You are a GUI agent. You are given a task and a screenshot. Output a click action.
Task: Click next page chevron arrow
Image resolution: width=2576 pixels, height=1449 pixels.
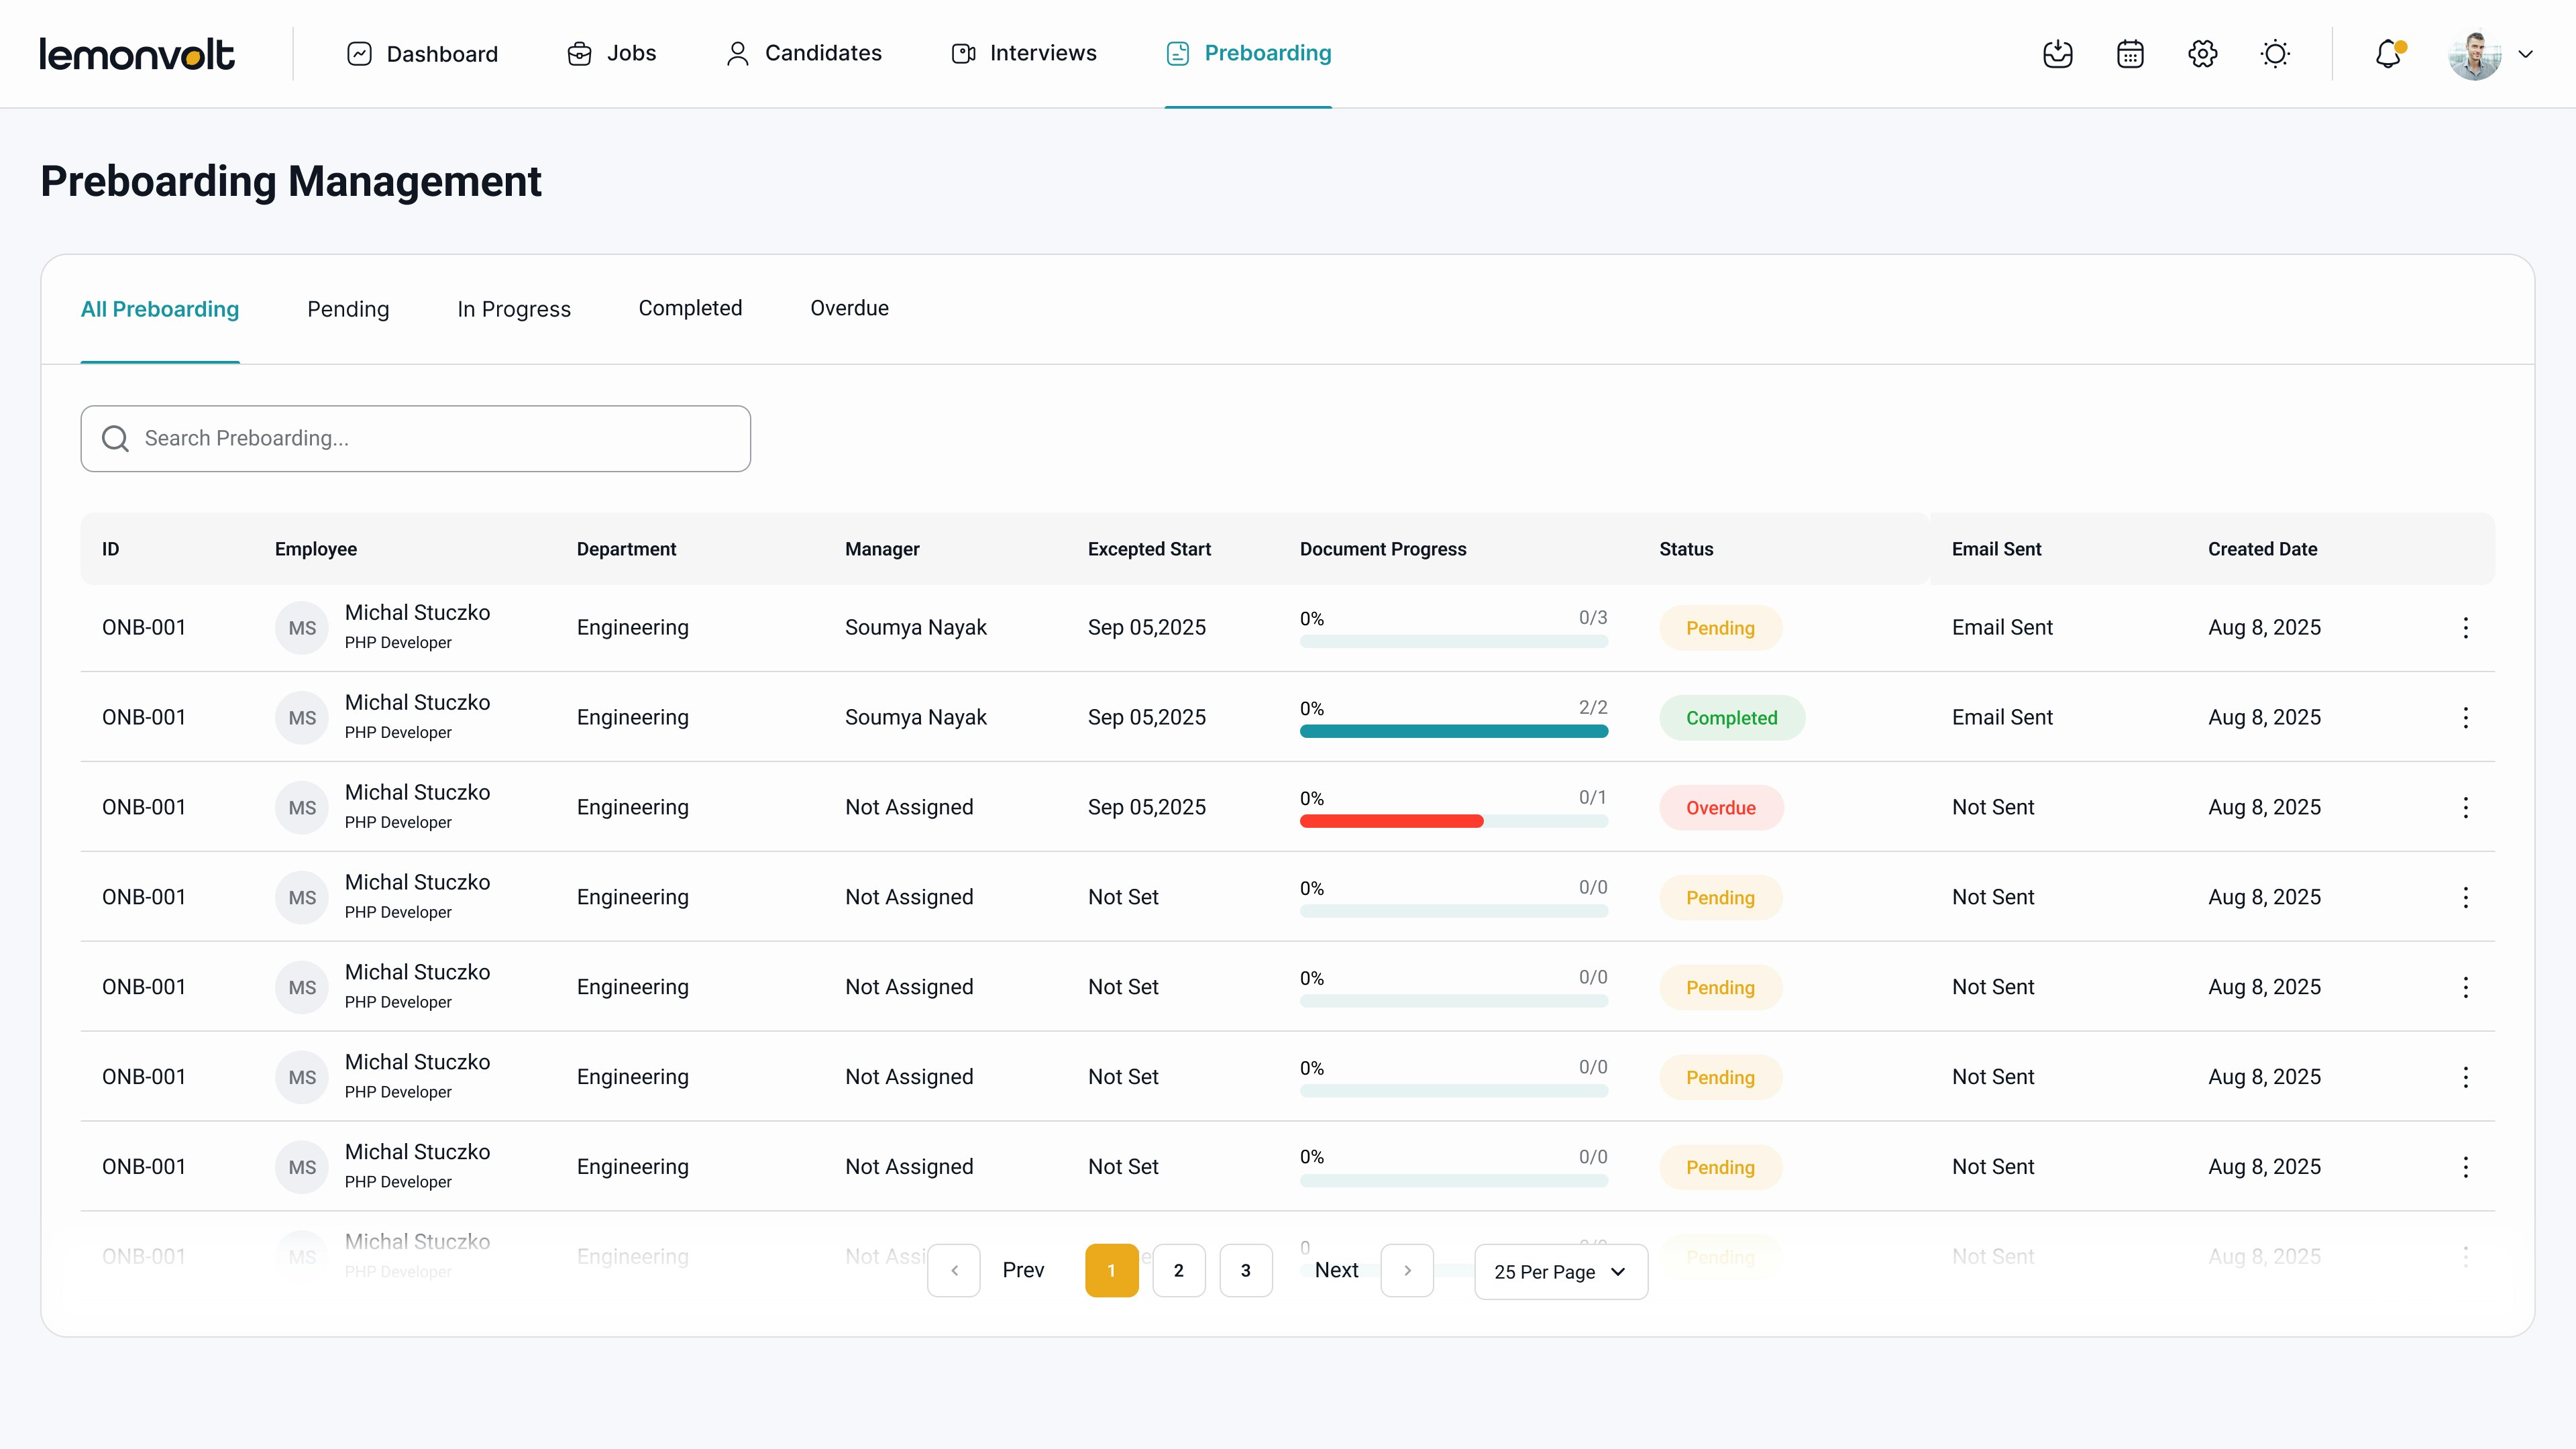point(1406,1271)
